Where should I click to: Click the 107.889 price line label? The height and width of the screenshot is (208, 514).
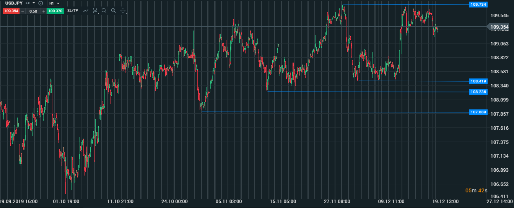coord(478,112)
